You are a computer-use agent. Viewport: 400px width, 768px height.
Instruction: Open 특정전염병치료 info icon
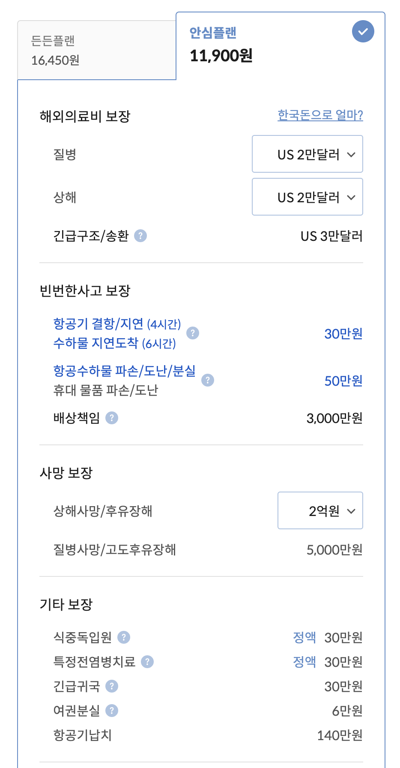click(147, 662)
